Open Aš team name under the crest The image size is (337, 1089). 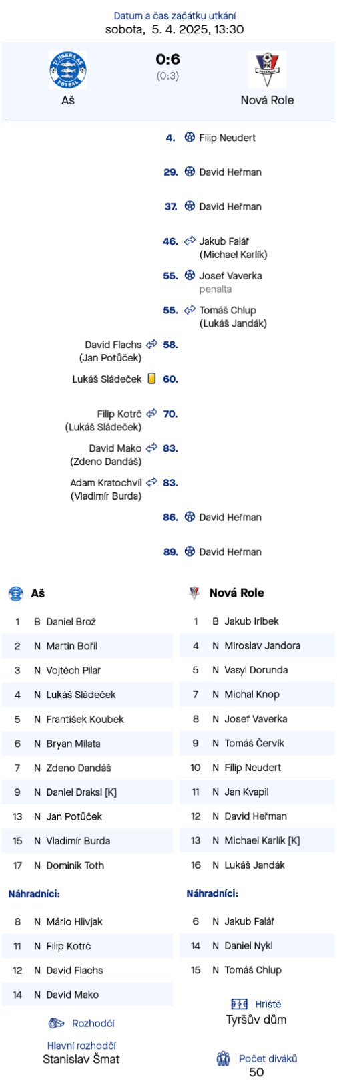68,100
